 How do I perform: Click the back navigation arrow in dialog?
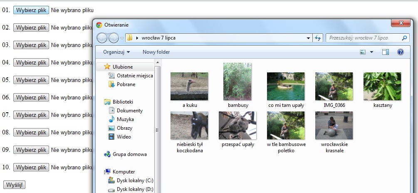point(102,38)
